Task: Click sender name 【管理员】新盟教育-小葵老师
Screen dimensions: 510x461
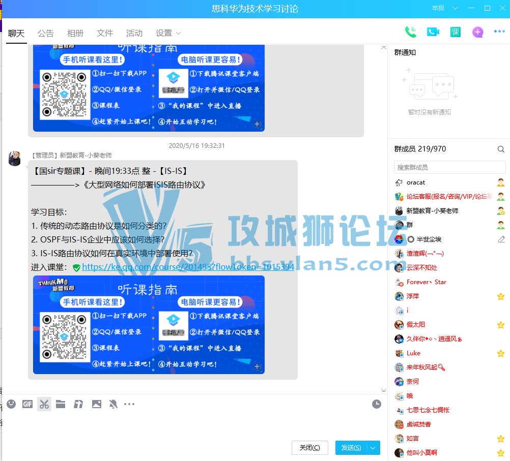Action: tap(71, 156)
